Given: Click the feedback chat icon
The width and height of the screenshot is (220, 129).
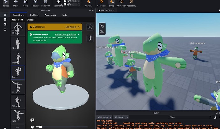Looking at the screenshot, I should click(32, 120).
